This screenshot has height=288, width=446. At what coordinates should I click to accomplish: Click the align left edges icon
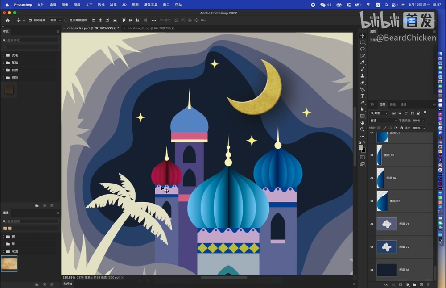pyautogui.click(x=94, y=20)
